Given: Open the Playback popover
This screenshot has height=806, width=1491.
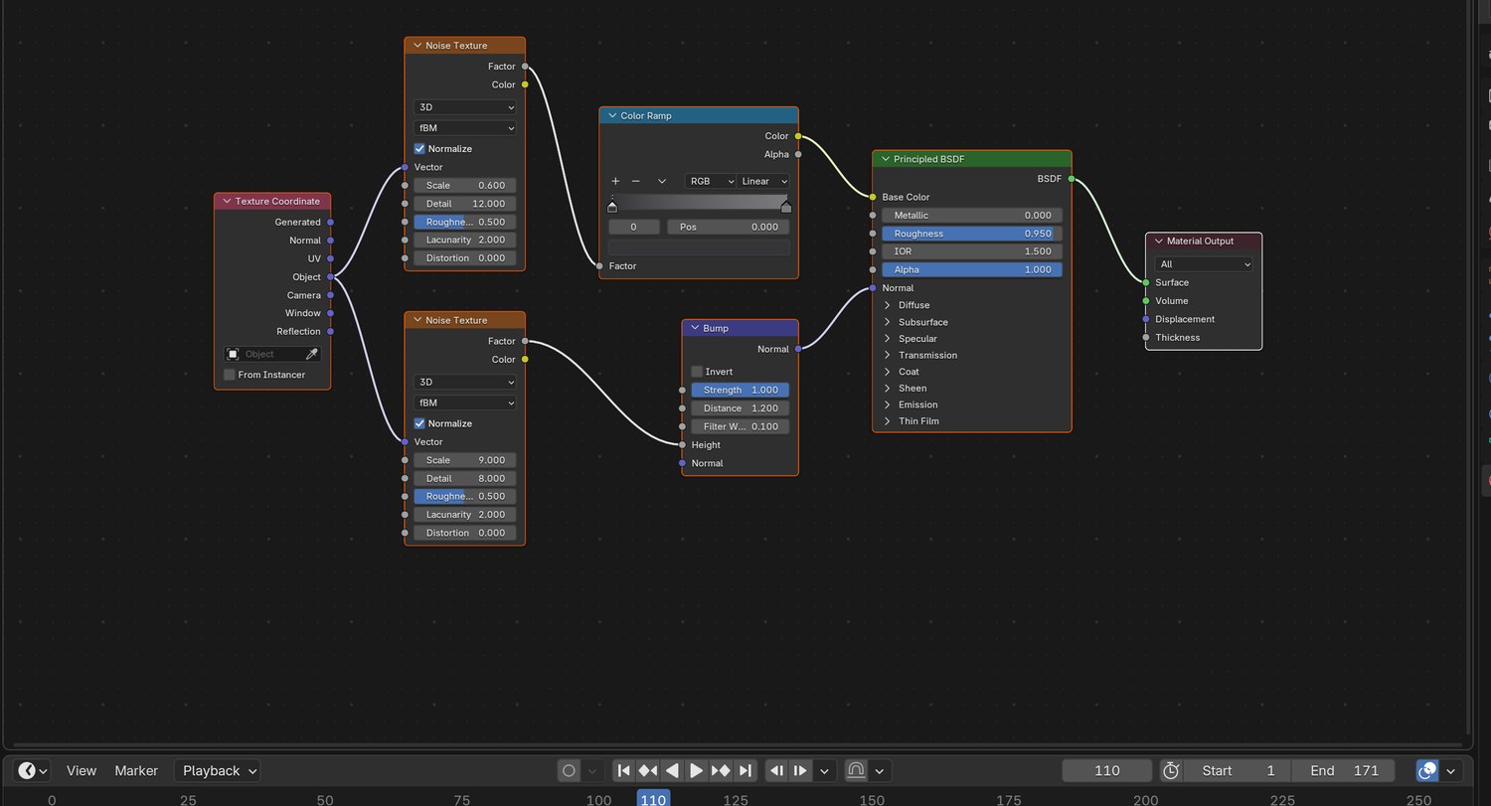Looking at the screenshot, I should pos(218,770).
